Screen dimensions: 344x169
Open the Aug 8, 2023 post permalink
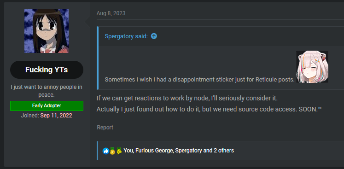(111, 13)
